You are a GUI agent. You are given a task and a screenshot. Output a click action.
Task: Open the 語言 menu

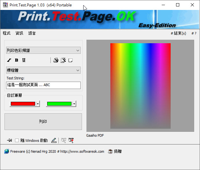32,33
